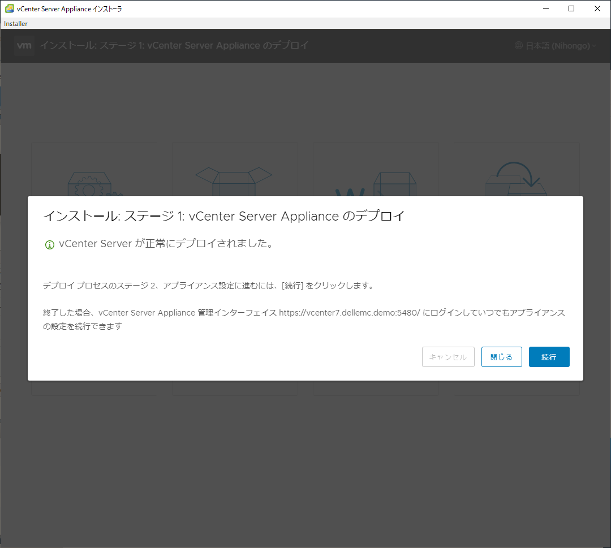
Task: Close the installer window
Action: pyautogui.click(x=597, y=8)
